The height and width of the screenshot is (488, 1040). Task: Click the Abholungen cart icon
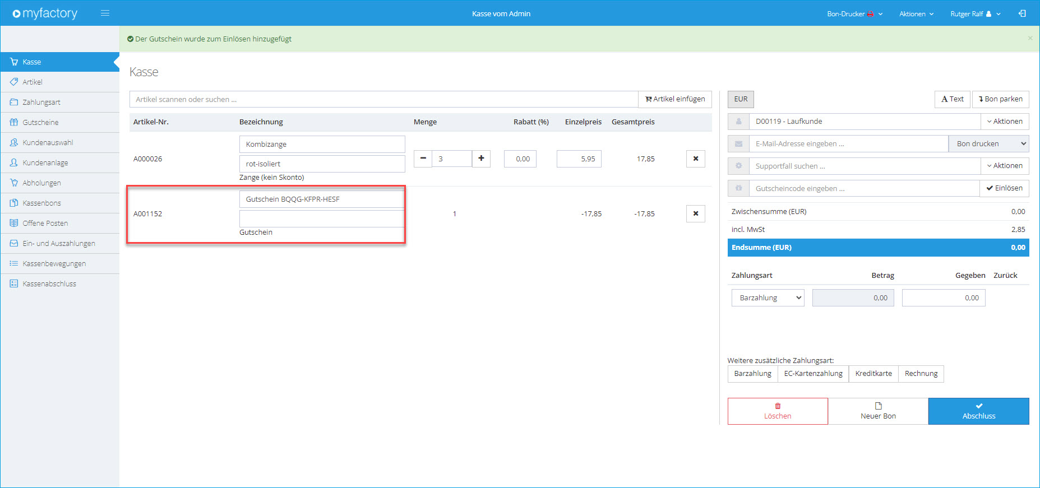[x=14, y=183]
